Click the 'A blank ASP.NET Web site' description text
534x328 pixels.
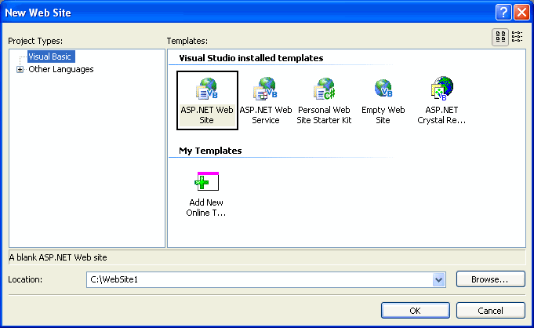click(58, 257)
